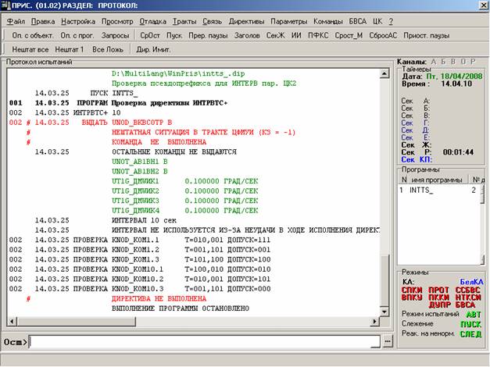Click the up arrow of protocol scrollbar
Screen dimensions: 490x367
click(x=384, y=73)
